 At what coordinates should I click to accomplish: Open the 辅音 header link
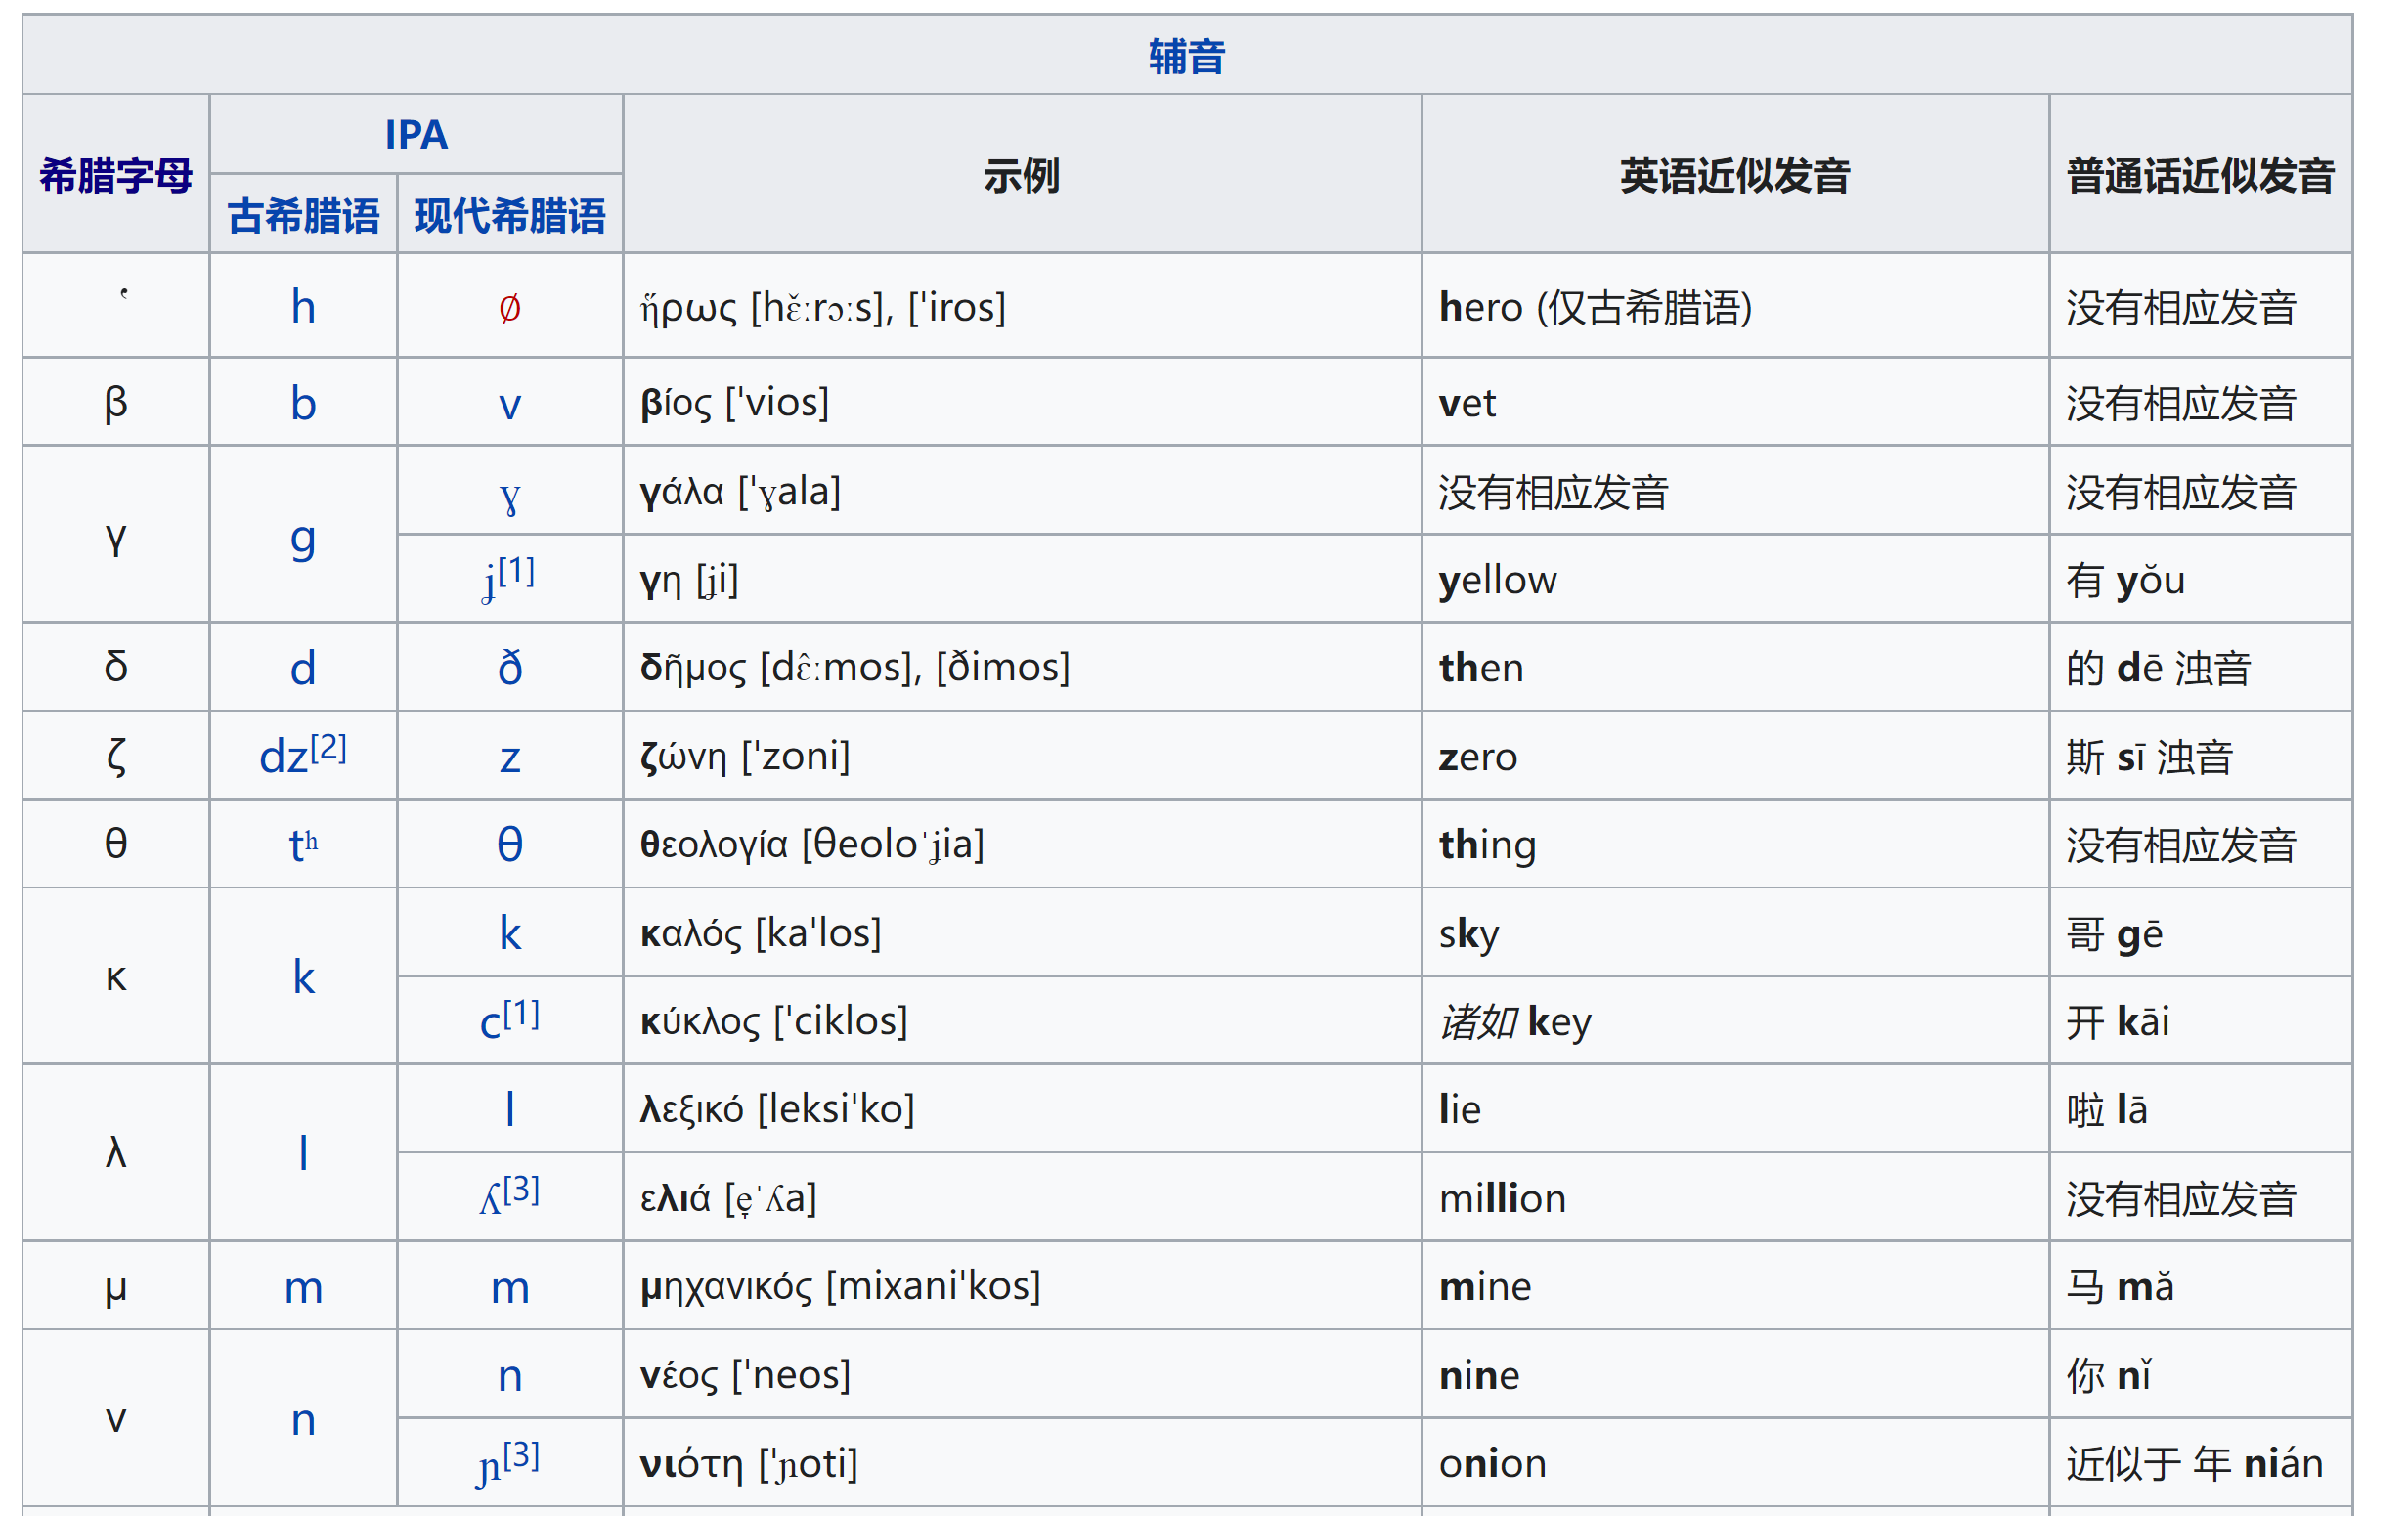tap(1187, 56)
